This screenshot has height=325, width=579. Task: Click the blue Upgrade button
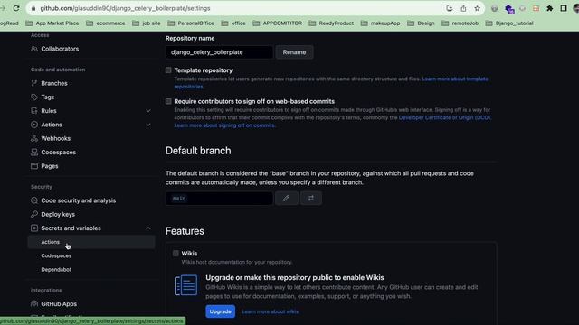[x=220, y=311]
